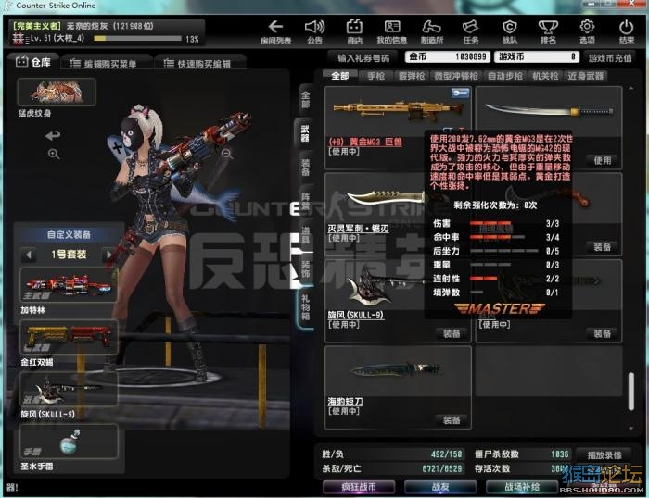Screen dimensions: 649x498
Task: Zoom out character with magnifier minus icon
Action: pos(226,155)
